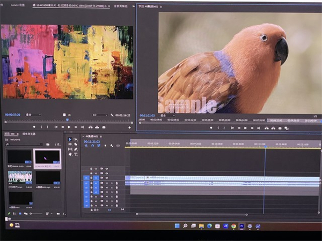Click Add Marker in Program monitor
Viewport: 322px width, 241px height.
click(210, 128)
